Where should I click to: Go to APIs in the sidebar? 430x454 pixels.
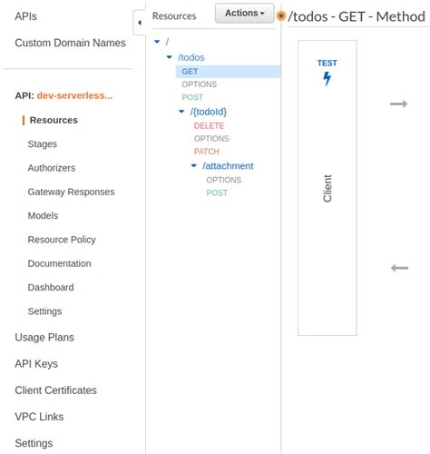coord(25,16)
